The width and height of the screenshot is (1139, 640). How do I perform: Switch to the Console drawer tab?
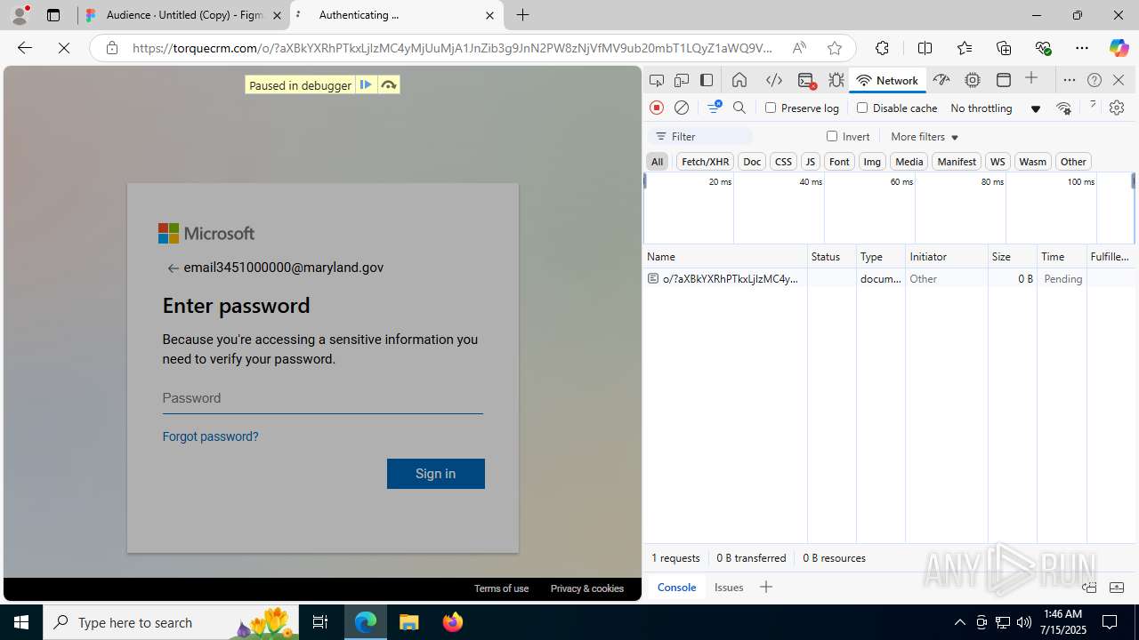pos(676,588)
